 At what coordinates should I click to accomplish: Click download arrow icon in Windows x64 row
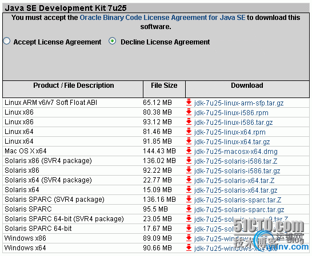coord(189,248)
